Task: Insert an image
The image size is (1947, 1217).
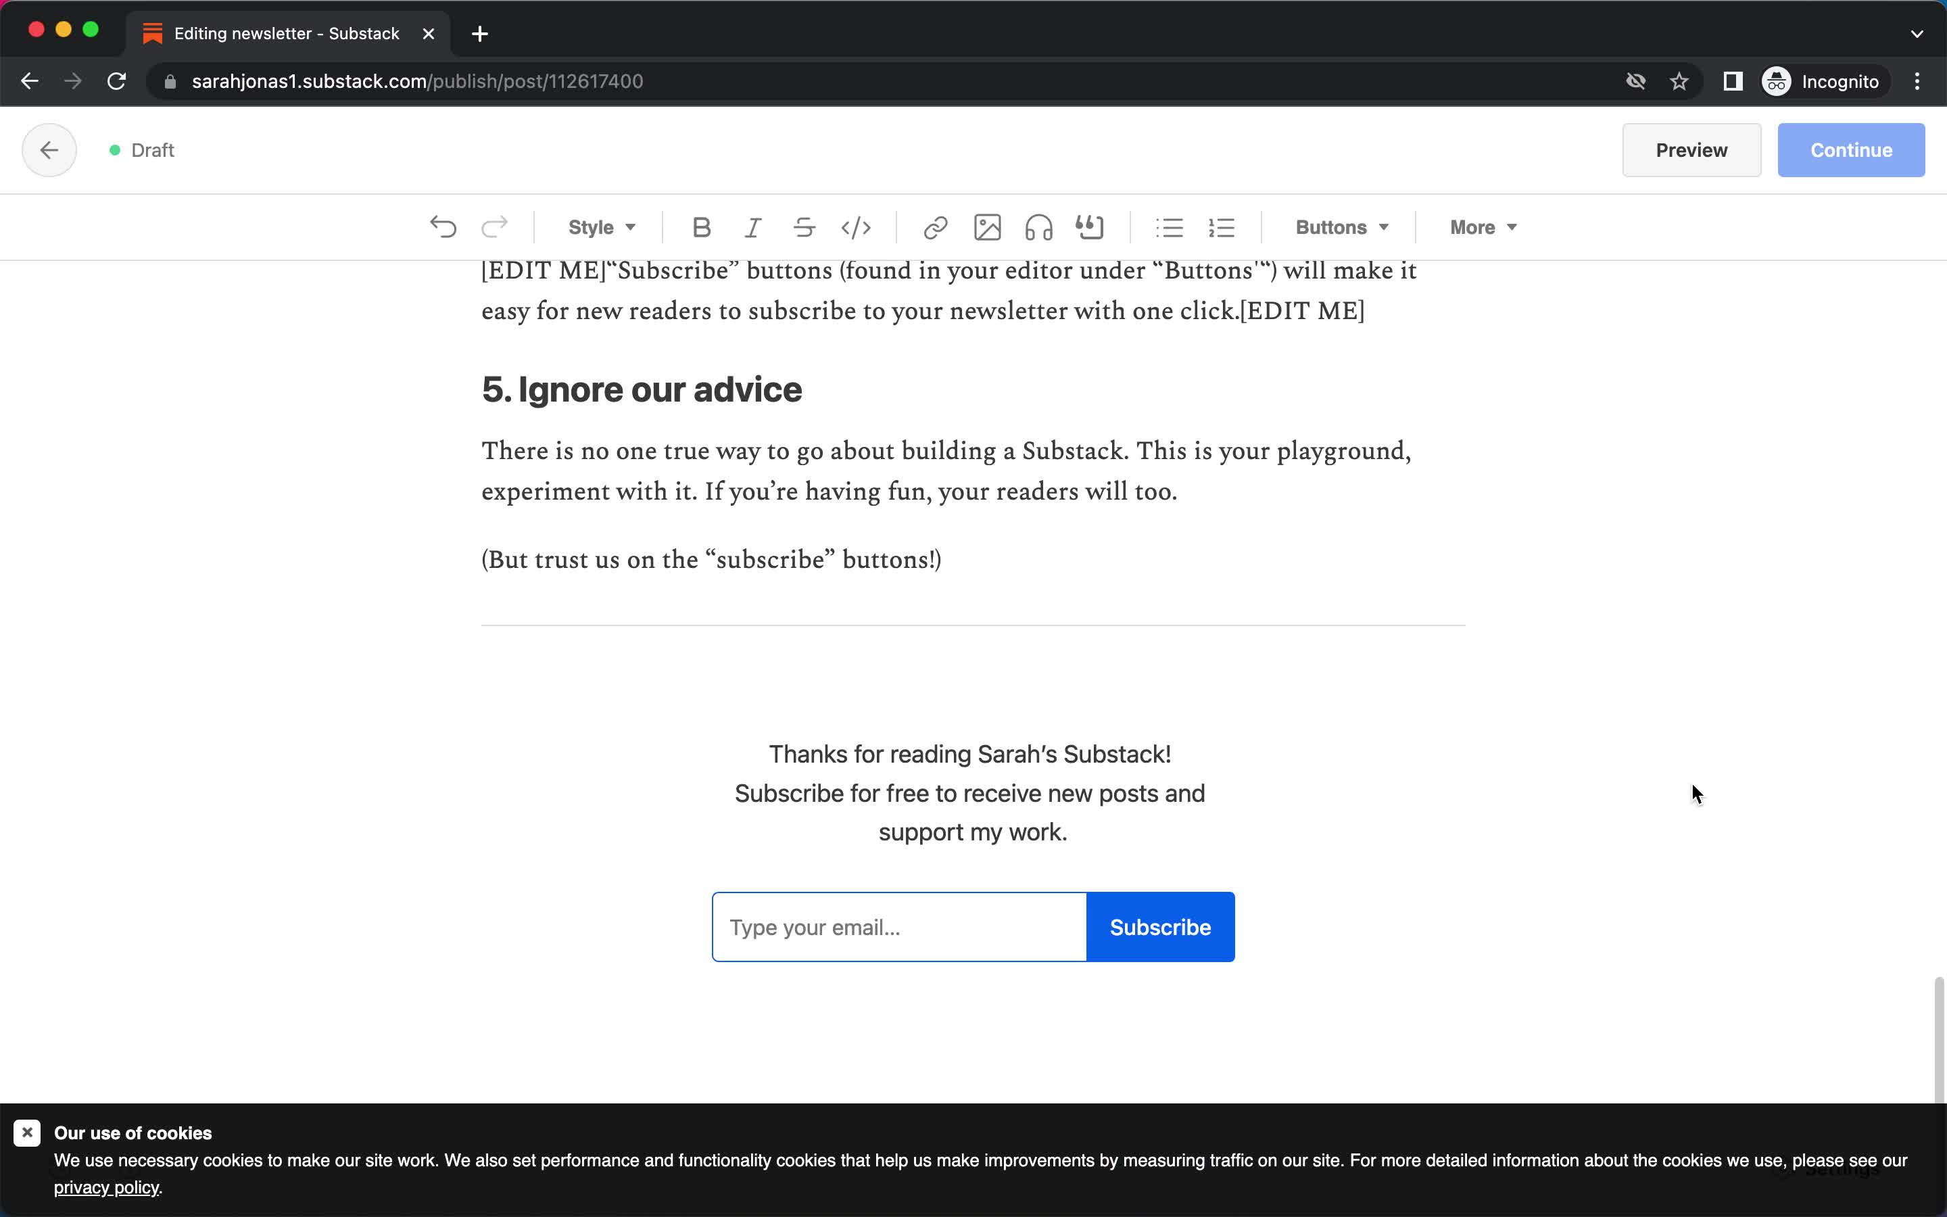Action: pos(987,228)
